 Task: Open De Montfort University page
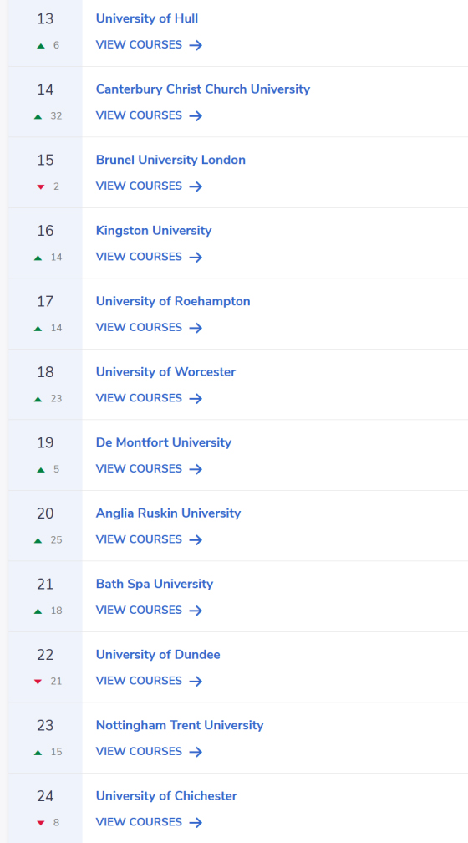[x=163, y=443]
